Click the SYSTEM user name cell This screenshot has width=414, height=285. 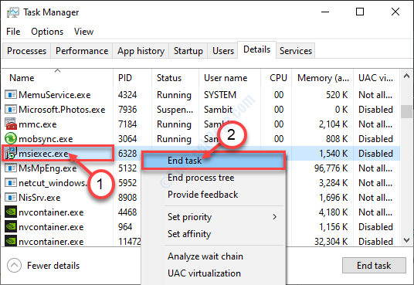(220, 94)
